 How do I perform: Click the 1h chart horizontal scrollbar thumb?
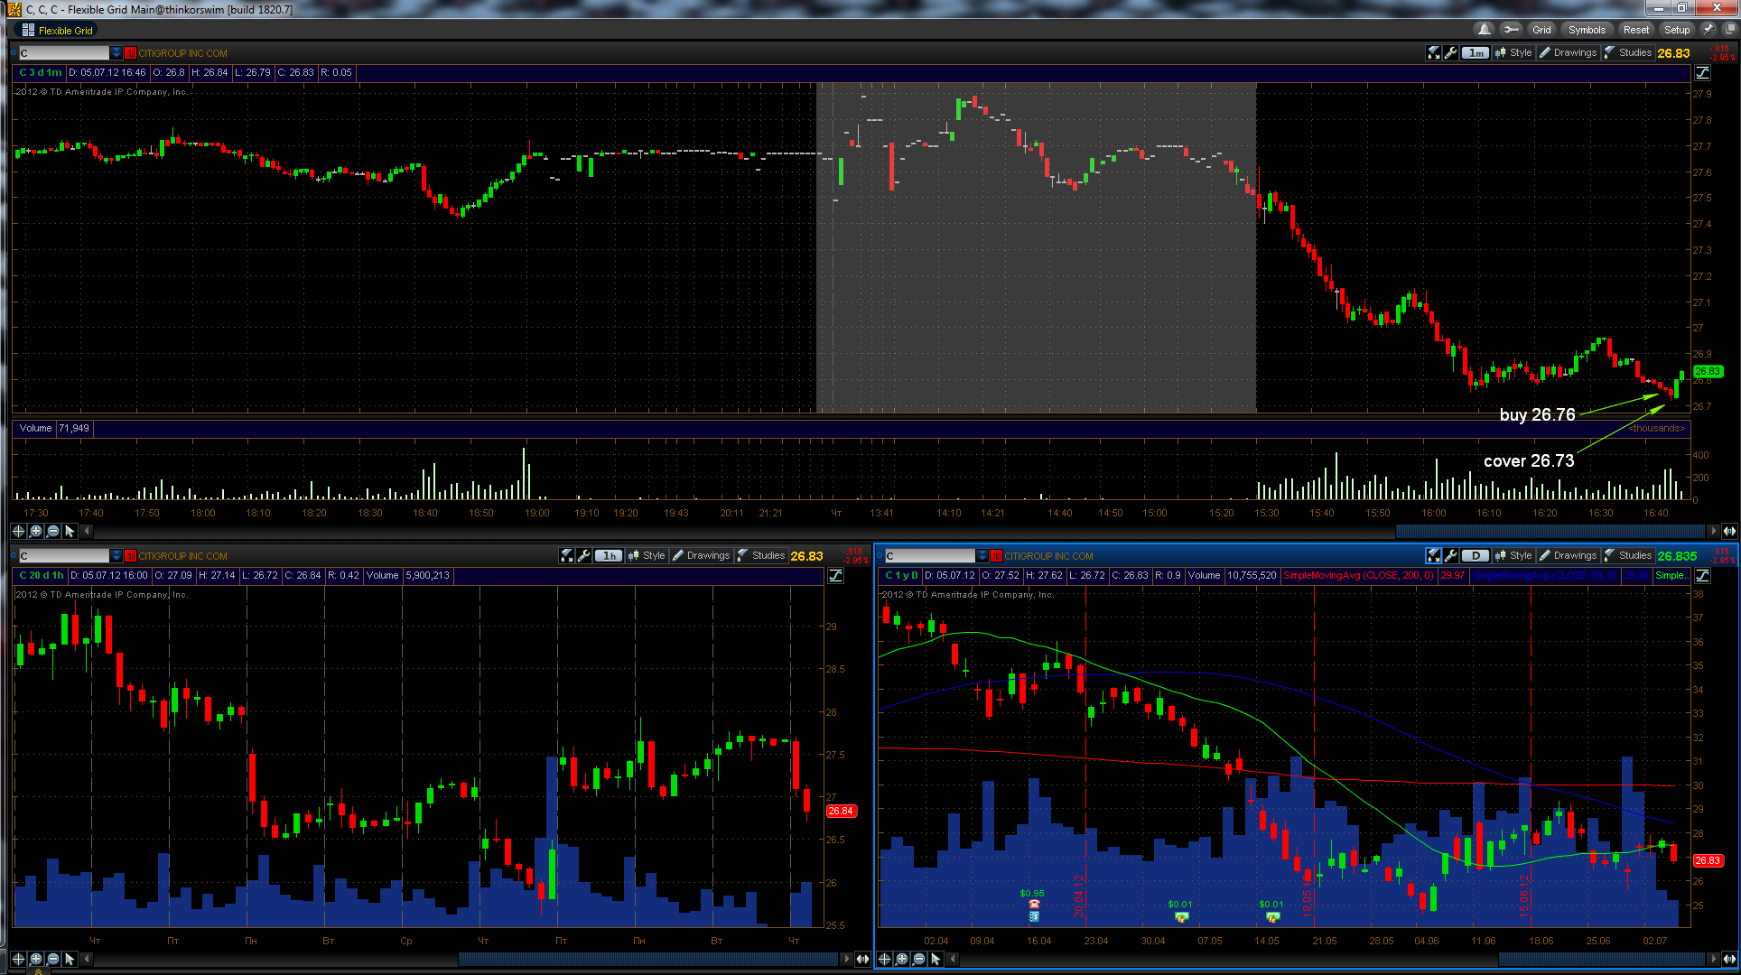click(648, 959)
